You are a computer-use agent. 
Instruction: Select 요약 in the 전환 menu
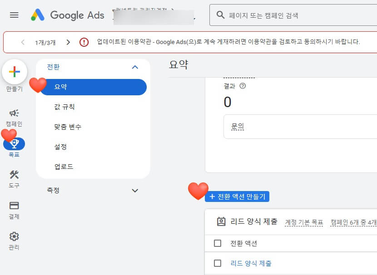pos(93,87)
